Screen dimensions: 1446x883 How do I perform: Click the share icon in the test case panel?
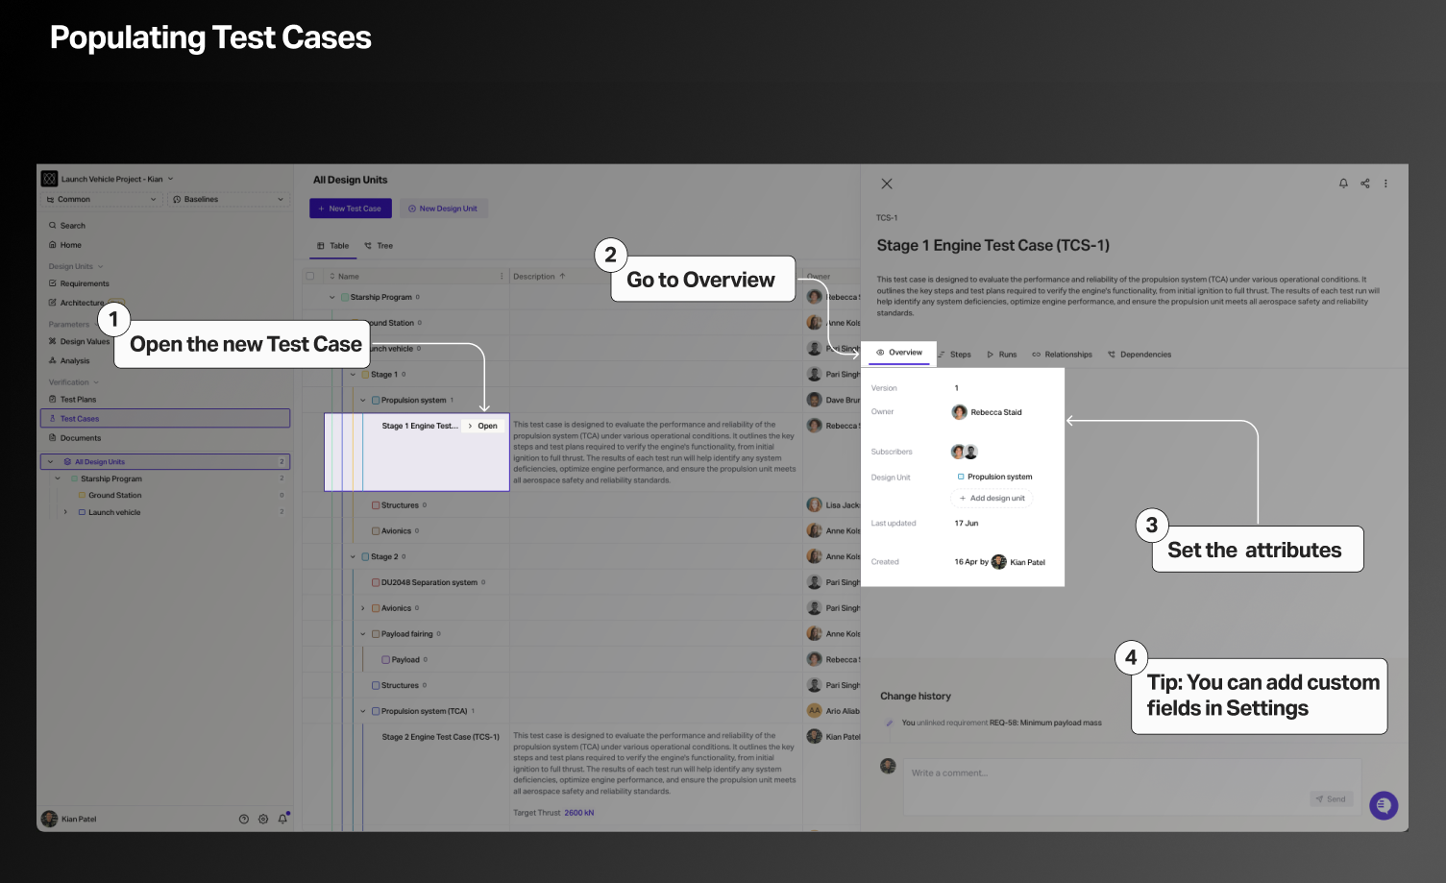coord(1364,183)
